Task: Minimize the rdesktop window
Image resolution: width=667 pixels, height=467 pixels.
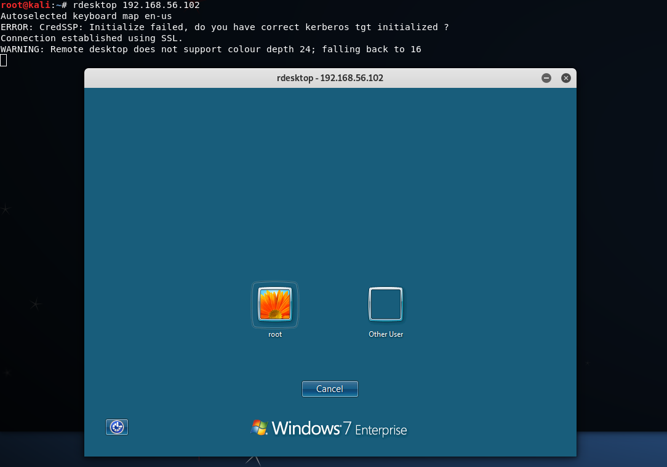Action: [x=546, y=78]
